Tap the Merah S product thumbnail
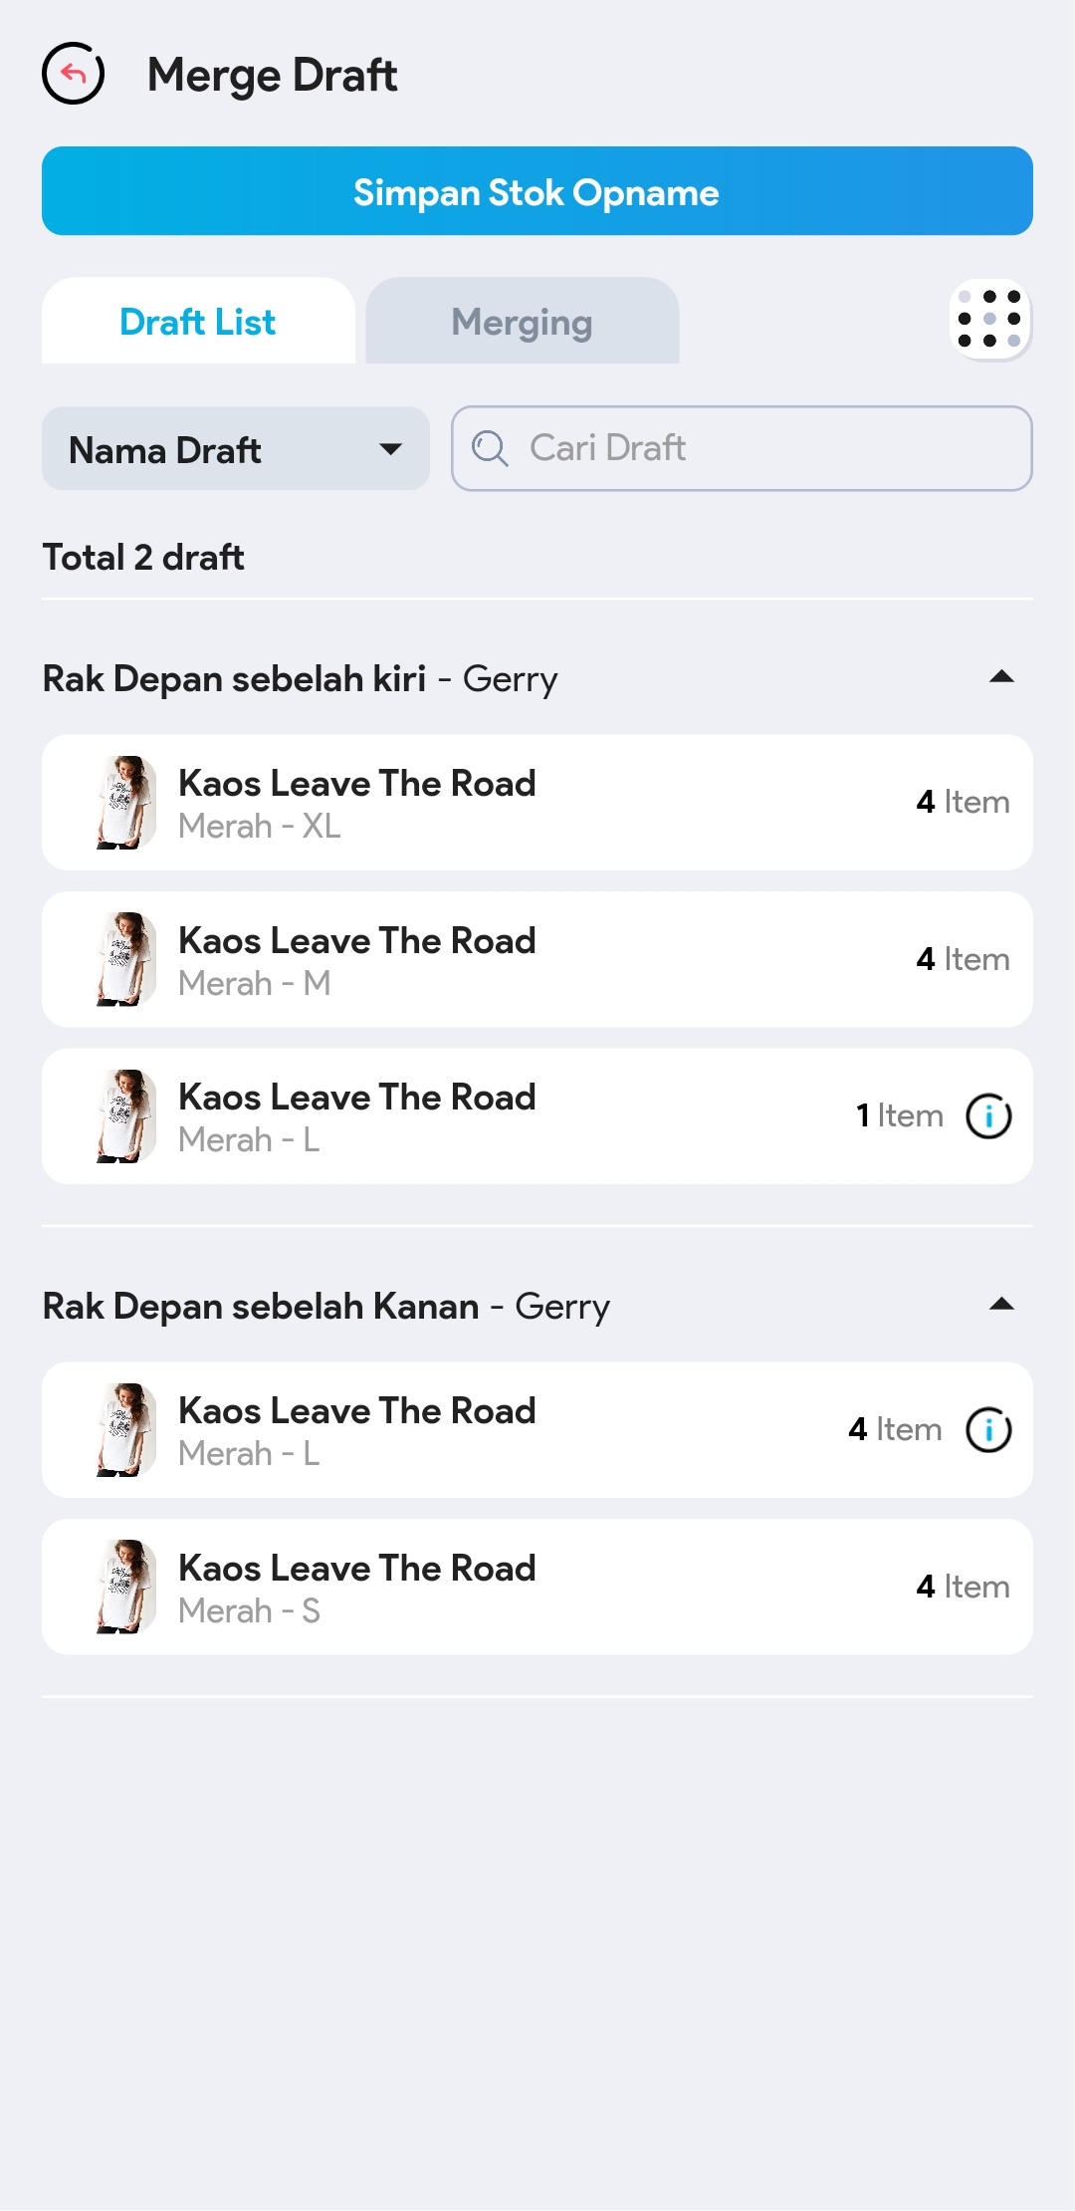Viewport: 1075px width, 2211px height. click(x=125, y=1587)
